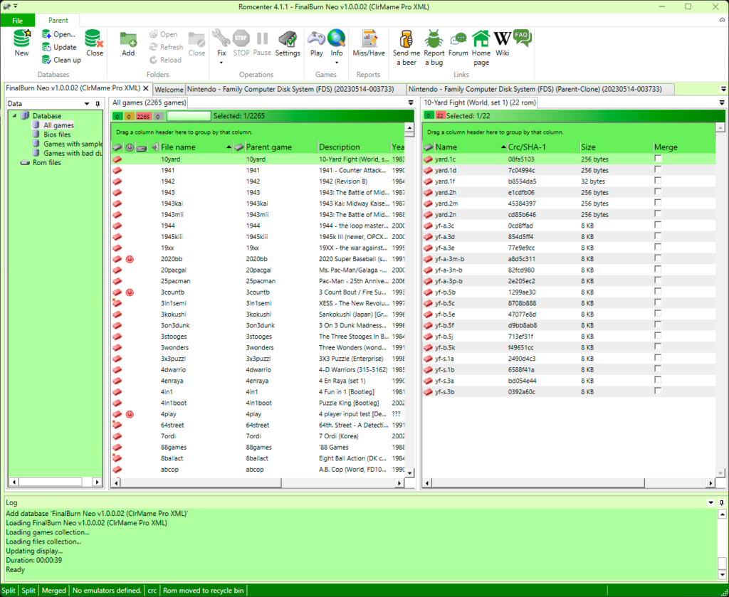Clean up the database
Image resolution: width=729 pixels, height=597 pixels.
click(61, 60)
